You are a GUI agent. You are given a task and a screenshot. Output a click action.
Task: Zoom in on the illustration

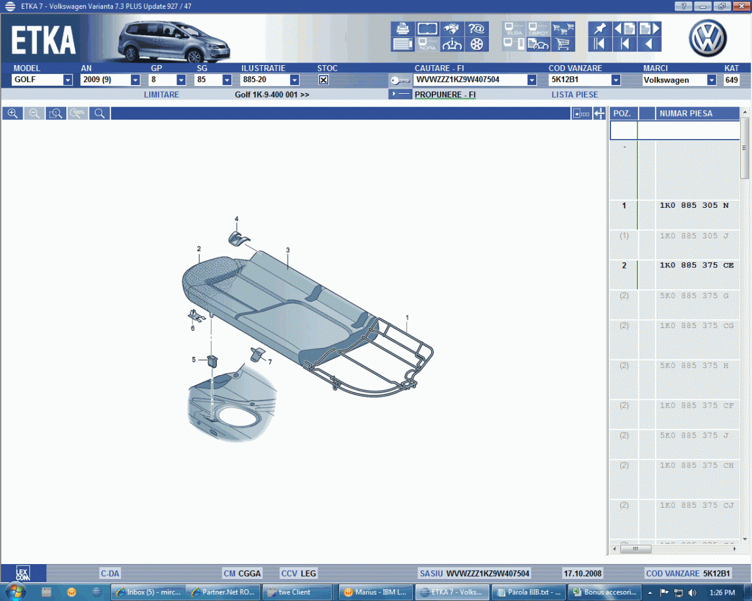(13, 113)
